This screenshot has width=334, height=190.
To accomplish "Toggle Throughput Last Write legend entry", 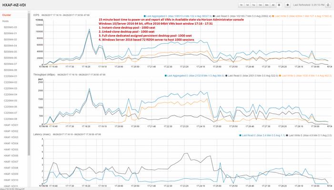I will [305, 76].
